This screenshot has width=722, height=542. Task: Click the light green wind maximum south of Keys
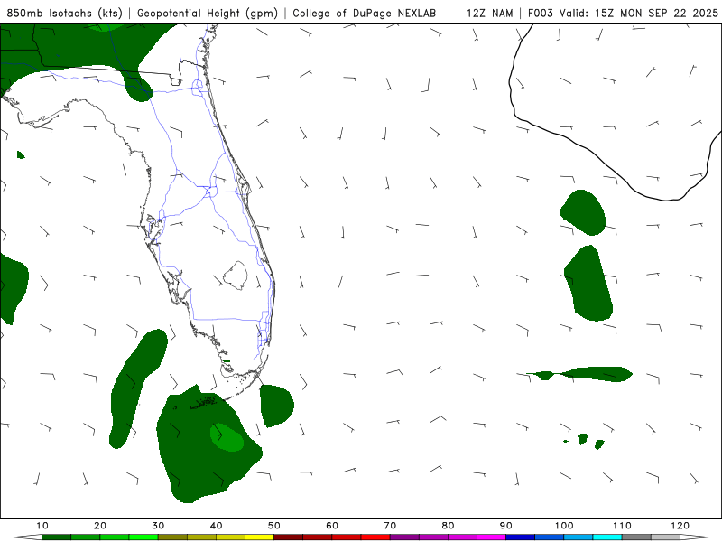pos(227,437)
